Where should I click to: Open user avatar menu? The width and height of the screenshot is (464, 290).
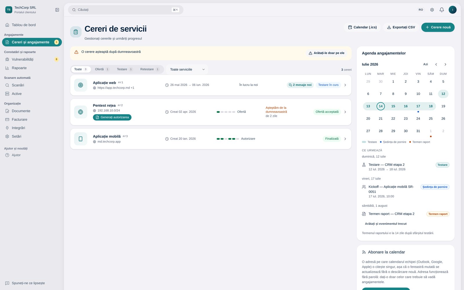coord(452,10)
